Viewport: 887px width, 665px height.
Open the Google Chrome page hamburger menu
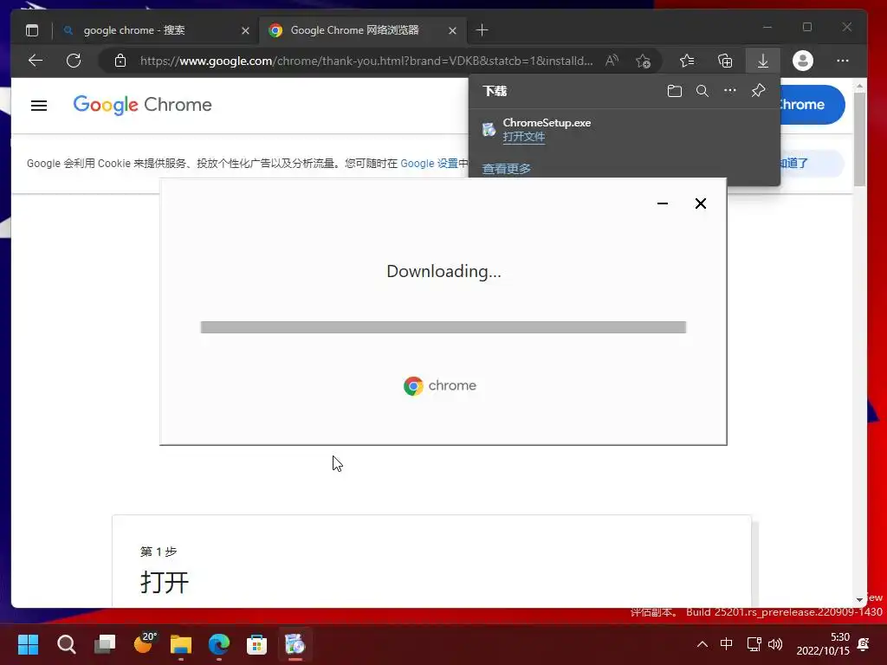(x=39, y=105)
